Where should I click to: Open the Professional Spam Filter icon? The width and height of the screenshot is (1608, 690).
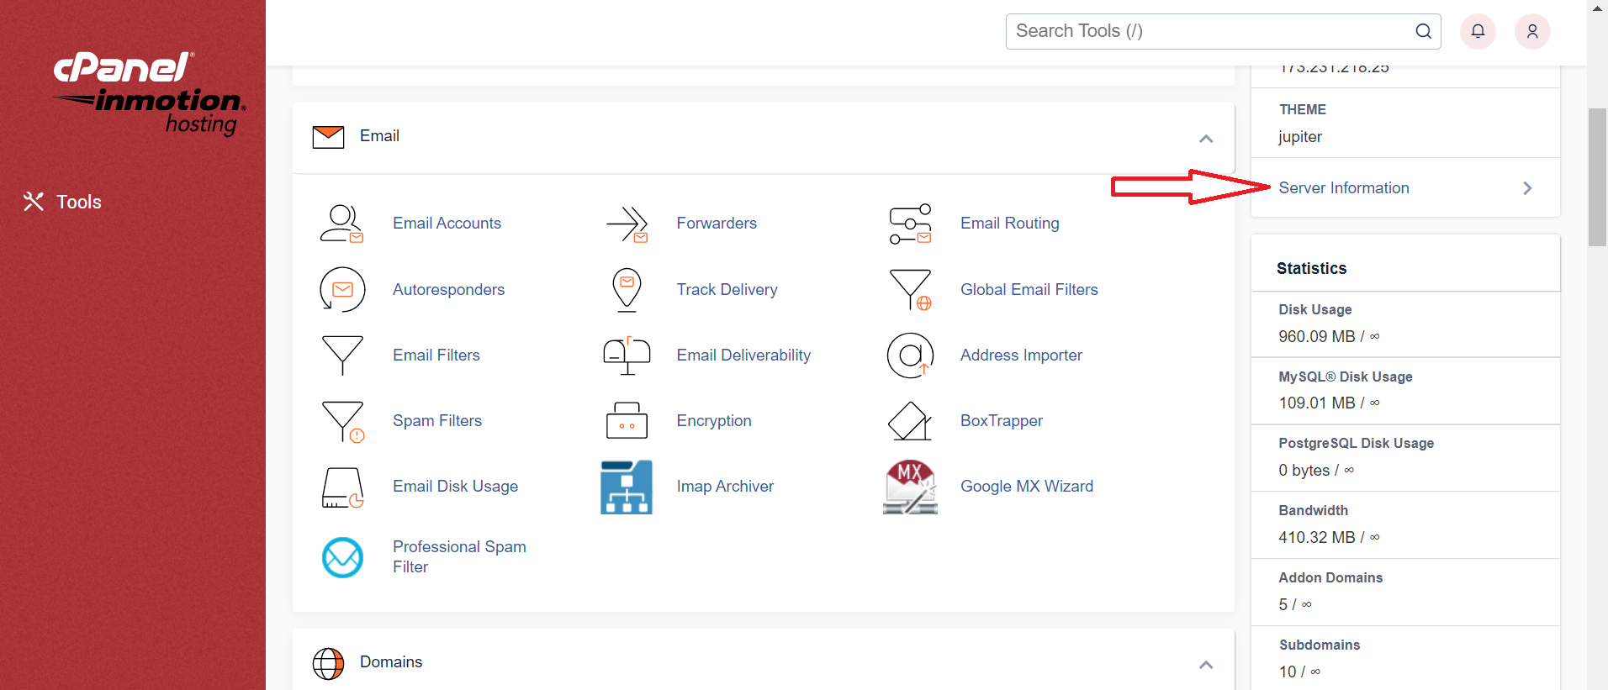pyautogui.click(x=342, y=557)
